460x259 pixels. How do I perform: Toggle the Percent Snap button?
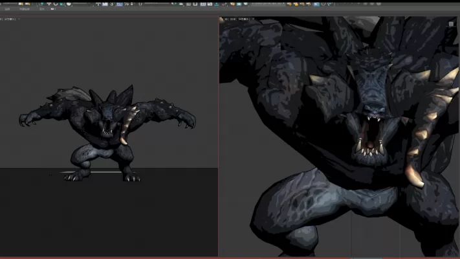click(x=127, y=4)
